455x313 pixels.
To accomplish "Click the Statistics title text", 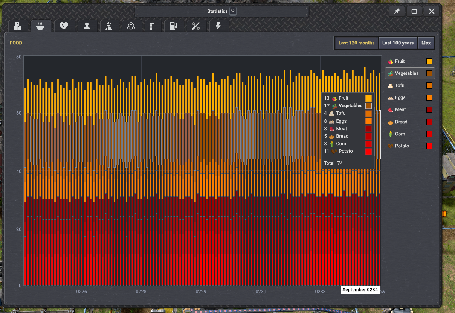I will click(x=217, y=11).
